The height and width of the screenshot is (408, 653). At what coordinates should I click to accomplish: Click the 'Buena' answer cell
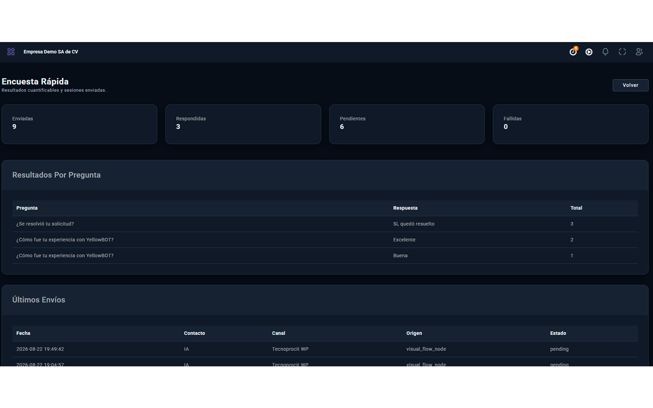click(400, 256)
